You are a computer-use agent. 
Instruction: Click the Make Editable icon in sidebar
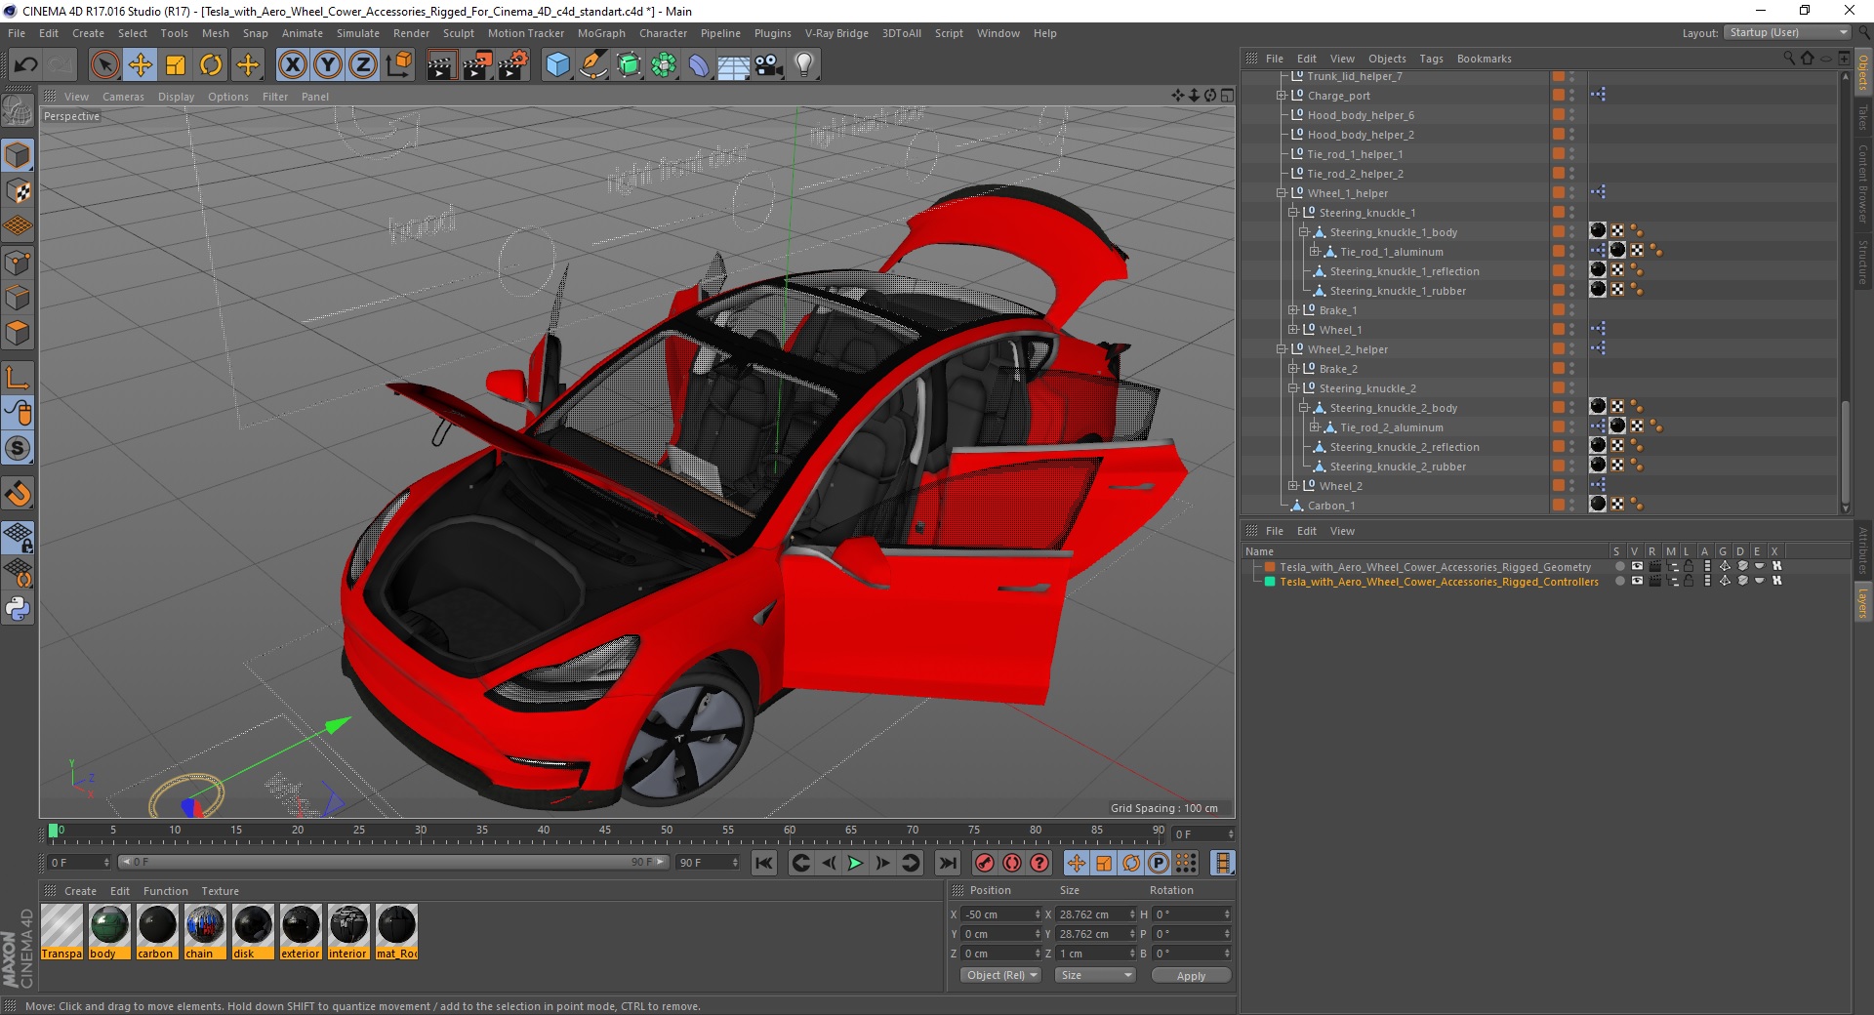tap(18, 111)
